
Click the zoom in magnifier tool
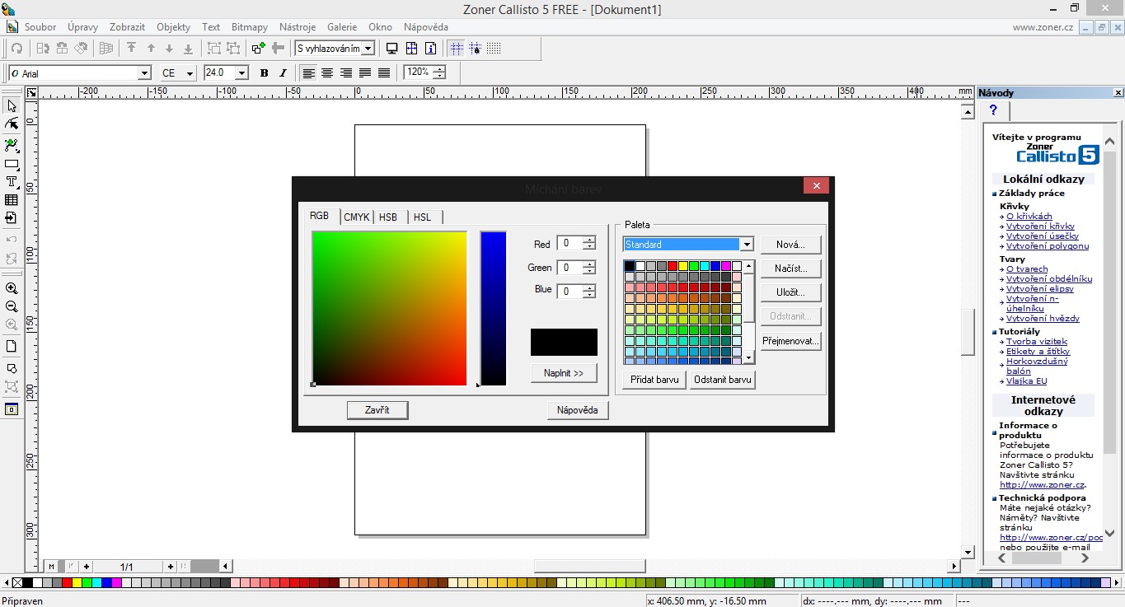coord(12,288)
